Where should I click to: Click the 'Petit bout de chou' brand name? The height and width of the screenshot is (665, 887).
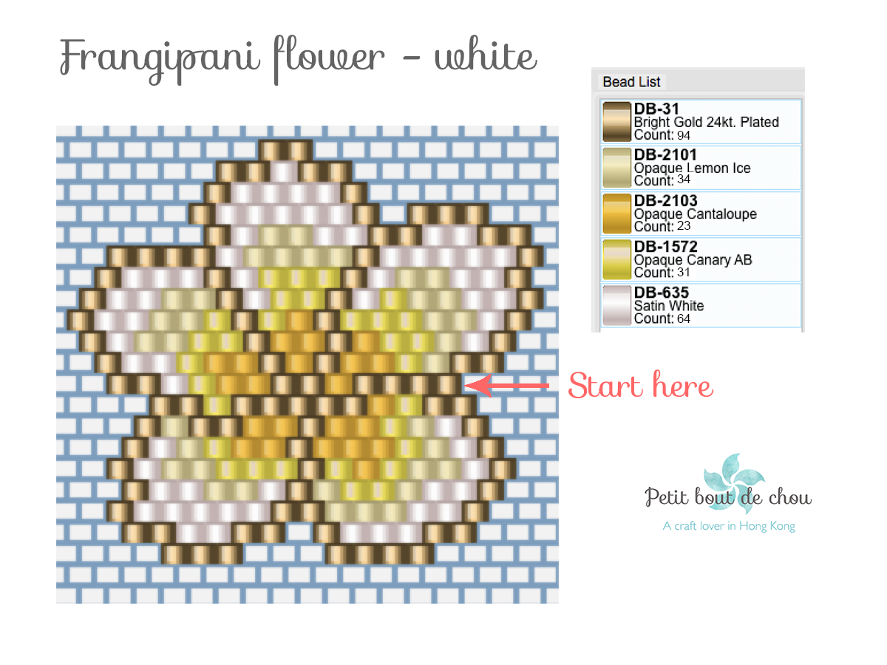728,497
